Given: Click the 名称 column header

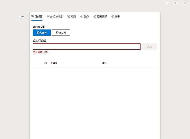Looking at the screenshot, I should [x=54, y=63].
